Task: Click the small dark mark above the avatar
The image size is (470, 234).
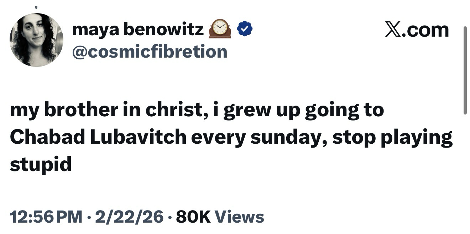Action: (36, 6)
